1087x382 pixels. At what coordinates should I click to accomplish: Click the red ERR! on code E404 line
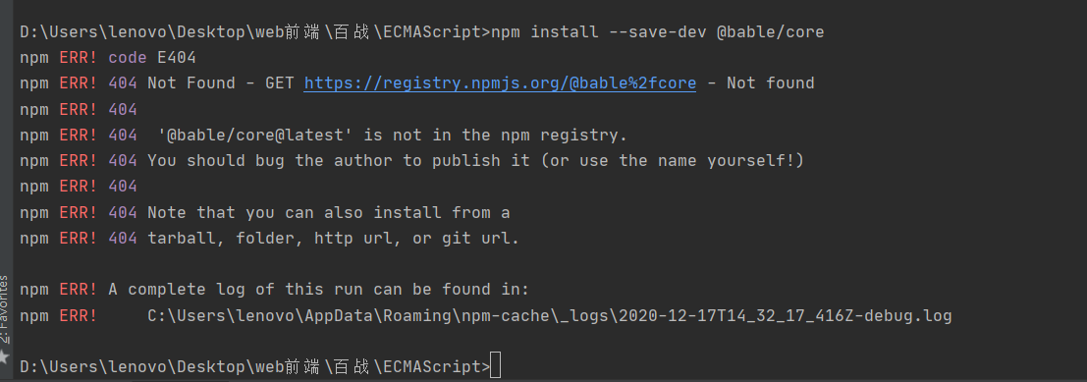79,58
